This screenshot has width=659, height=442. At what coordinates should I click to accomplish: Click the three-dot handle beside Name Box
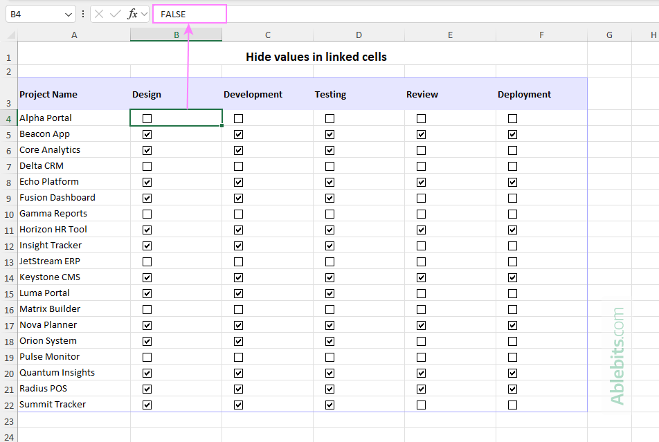pyautogui.click(x=84, y=14)
